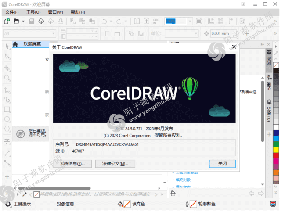The width and height of the screenshot is (281, 212).
Task: Open the 窗口(W) menu
Action: point(56,12)
